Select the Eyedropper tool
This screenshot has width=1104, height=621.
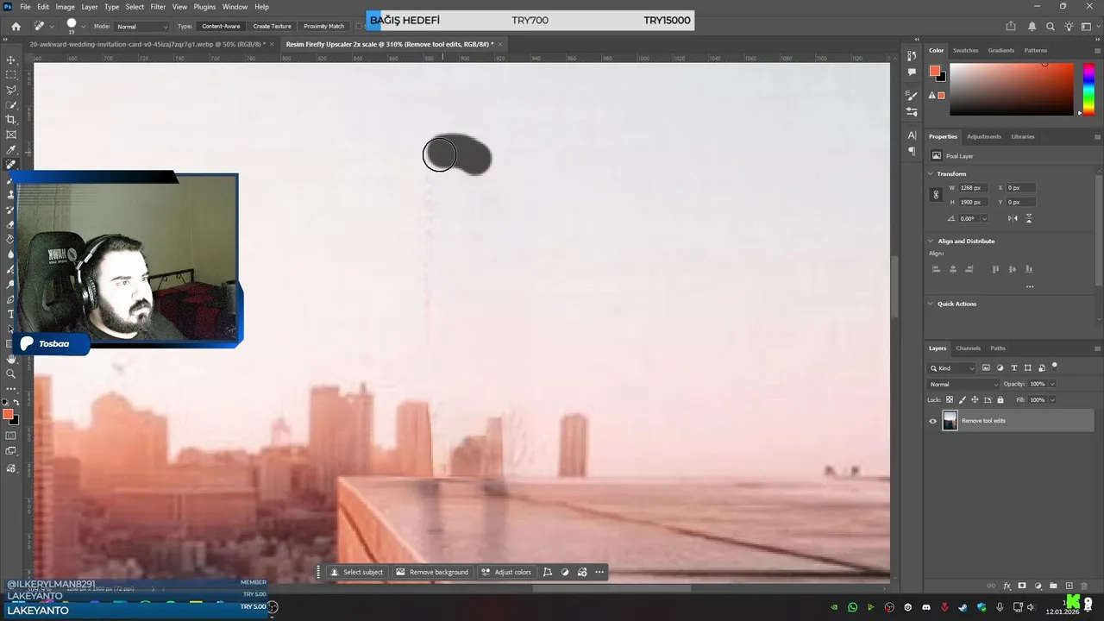[x=11, y=149]
